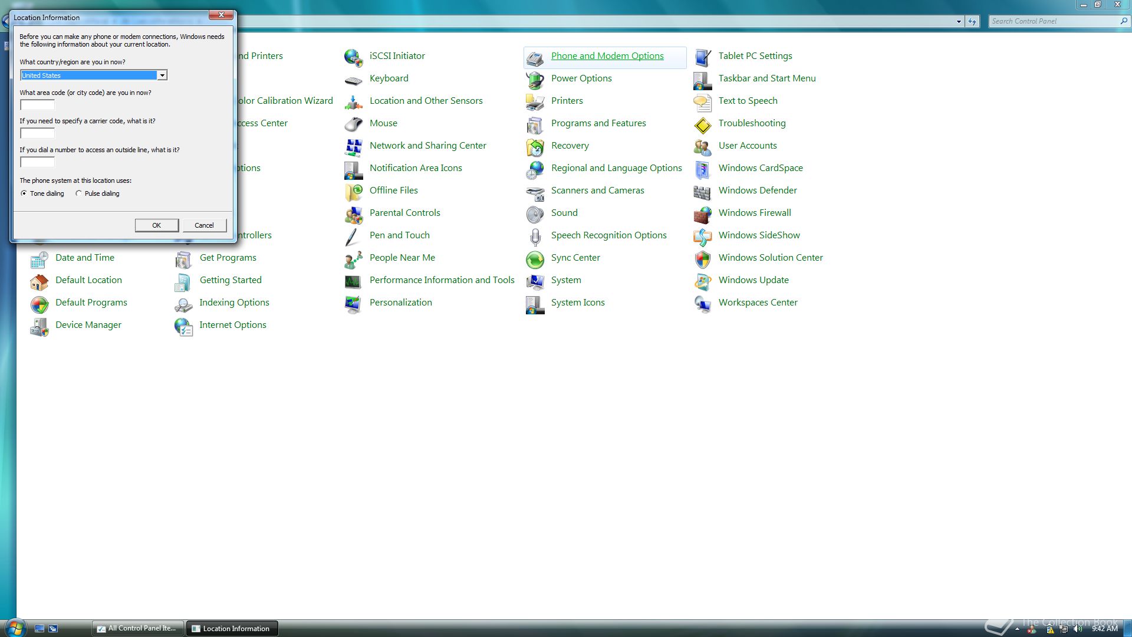Image resolution: width=1132 pixels, height=637 pixels.
Task: Select the Tone dialing radio button
Action: 24,193
